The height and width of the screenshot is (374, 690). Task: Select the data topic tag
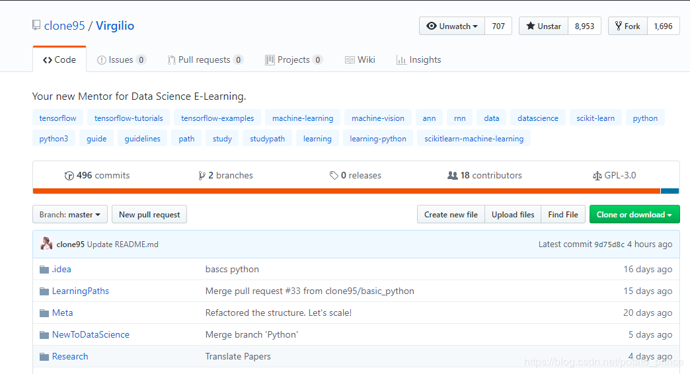pyautogui.click(x=492, y=118)
